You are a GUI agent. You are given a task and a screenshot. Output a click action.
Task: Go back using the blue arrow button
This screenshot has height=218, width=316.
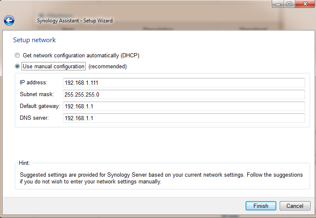click(9, 20)
